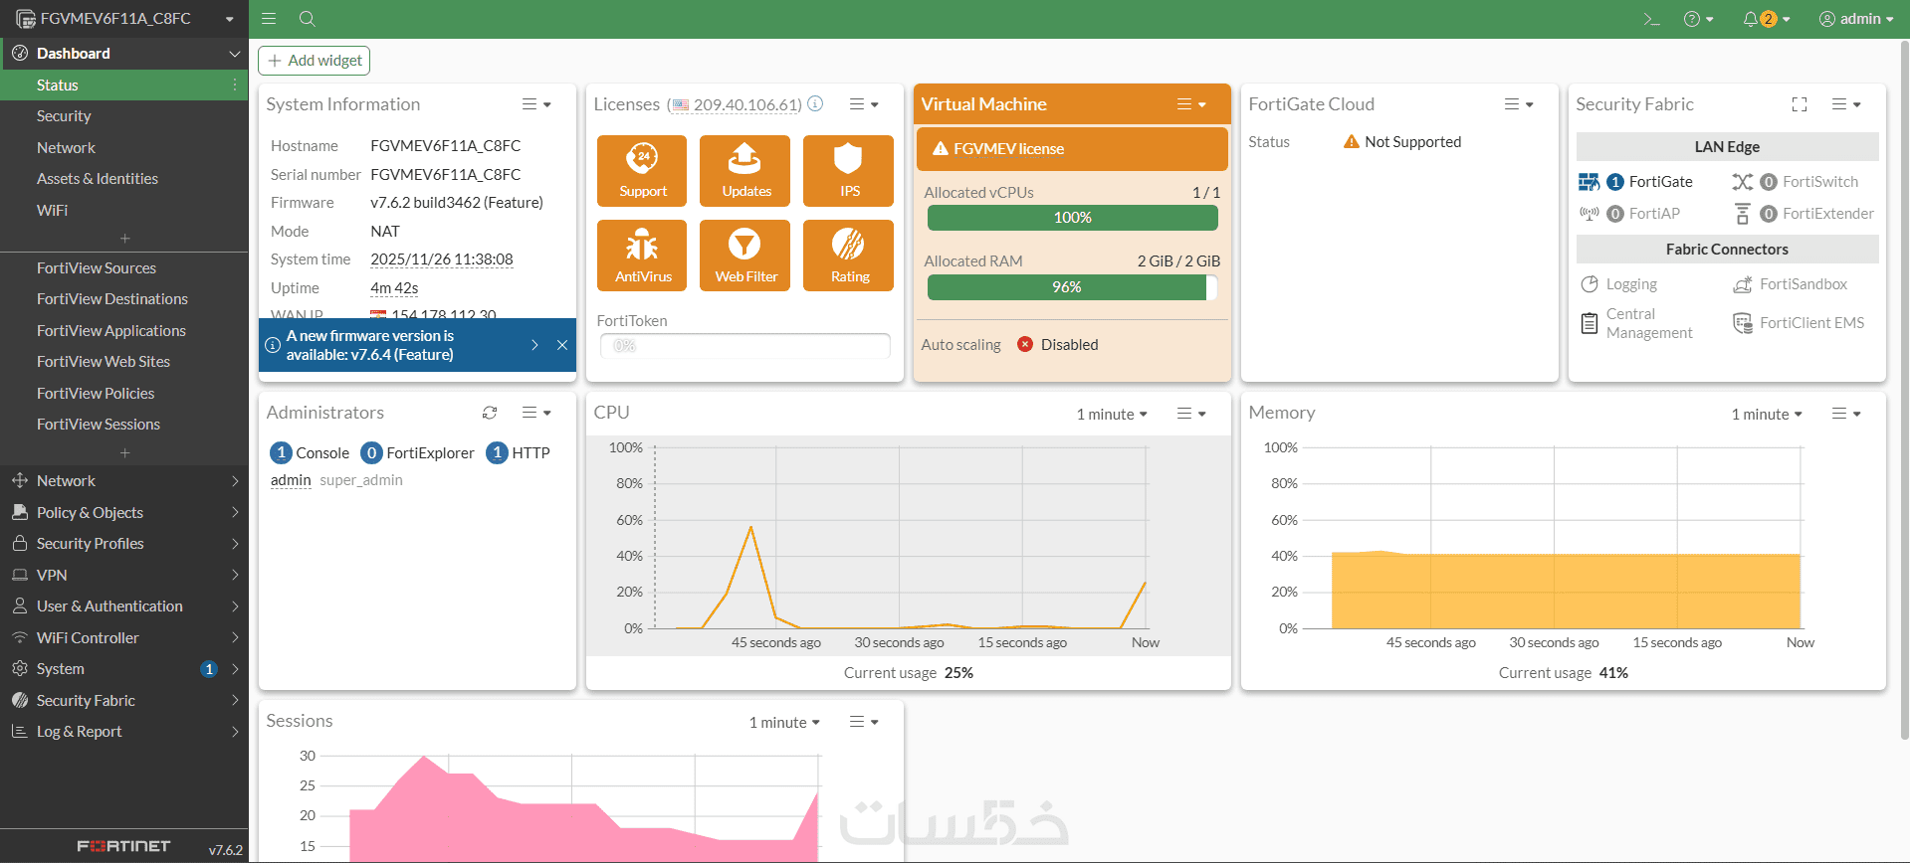1910x863 pixels.
Task: Expand the User & Authentication menu
Action: [124, 606]
